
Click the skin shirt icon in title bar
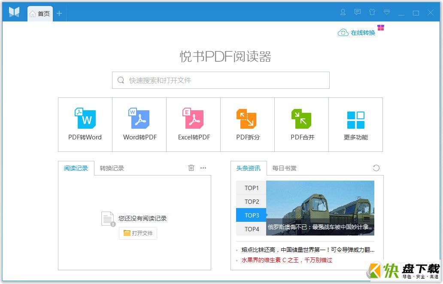click(x=372, y=12)
